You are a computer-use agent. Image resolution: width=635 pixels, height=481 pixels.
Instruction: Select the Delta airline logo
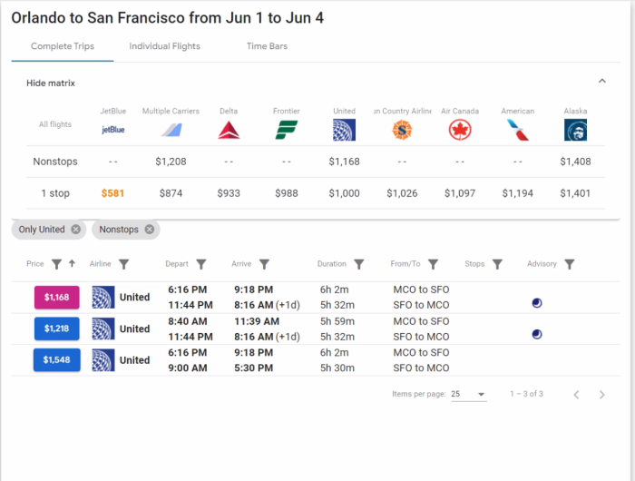229,130
